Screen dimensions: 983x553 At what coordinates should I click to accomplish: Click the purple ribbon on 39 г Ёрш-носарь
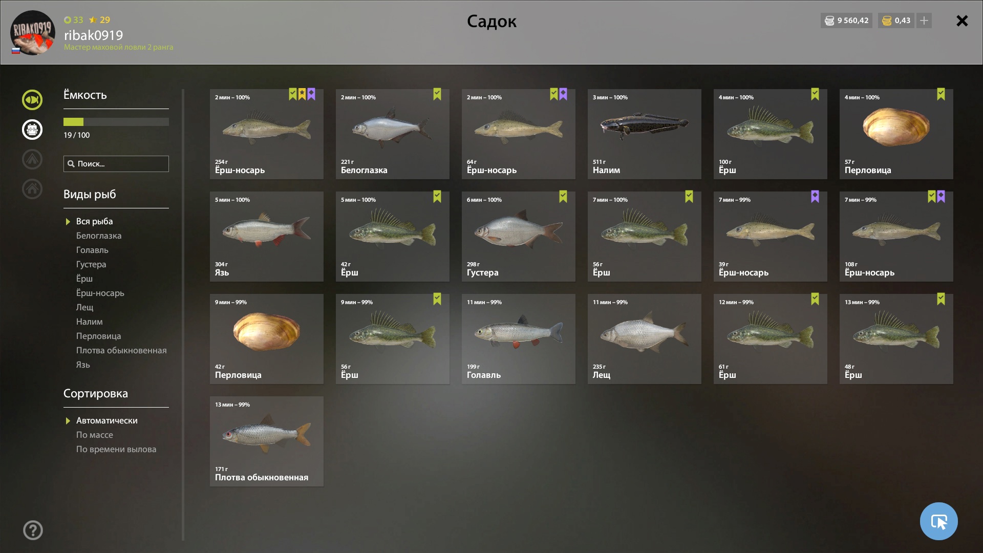point(815,197)
